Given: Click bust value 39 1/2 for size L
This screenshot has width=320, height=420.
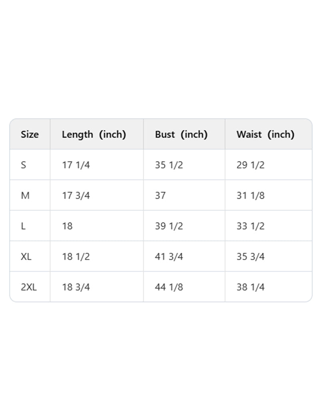Looking at the screenshot, I should click(x=169, y=226).
